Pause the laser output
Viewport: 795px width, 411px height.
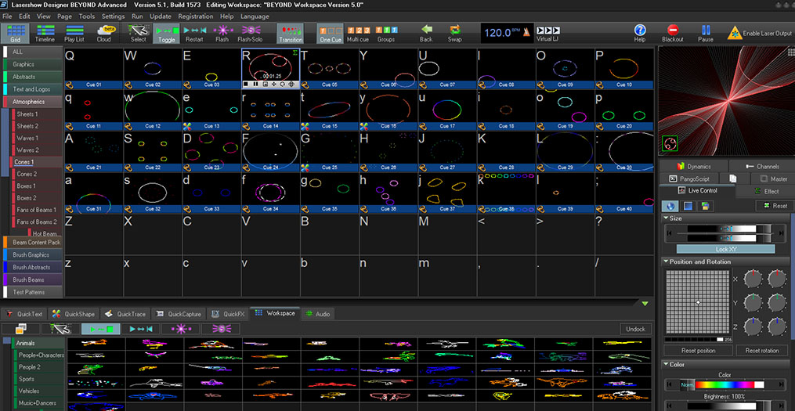click(x=705, y=33)
